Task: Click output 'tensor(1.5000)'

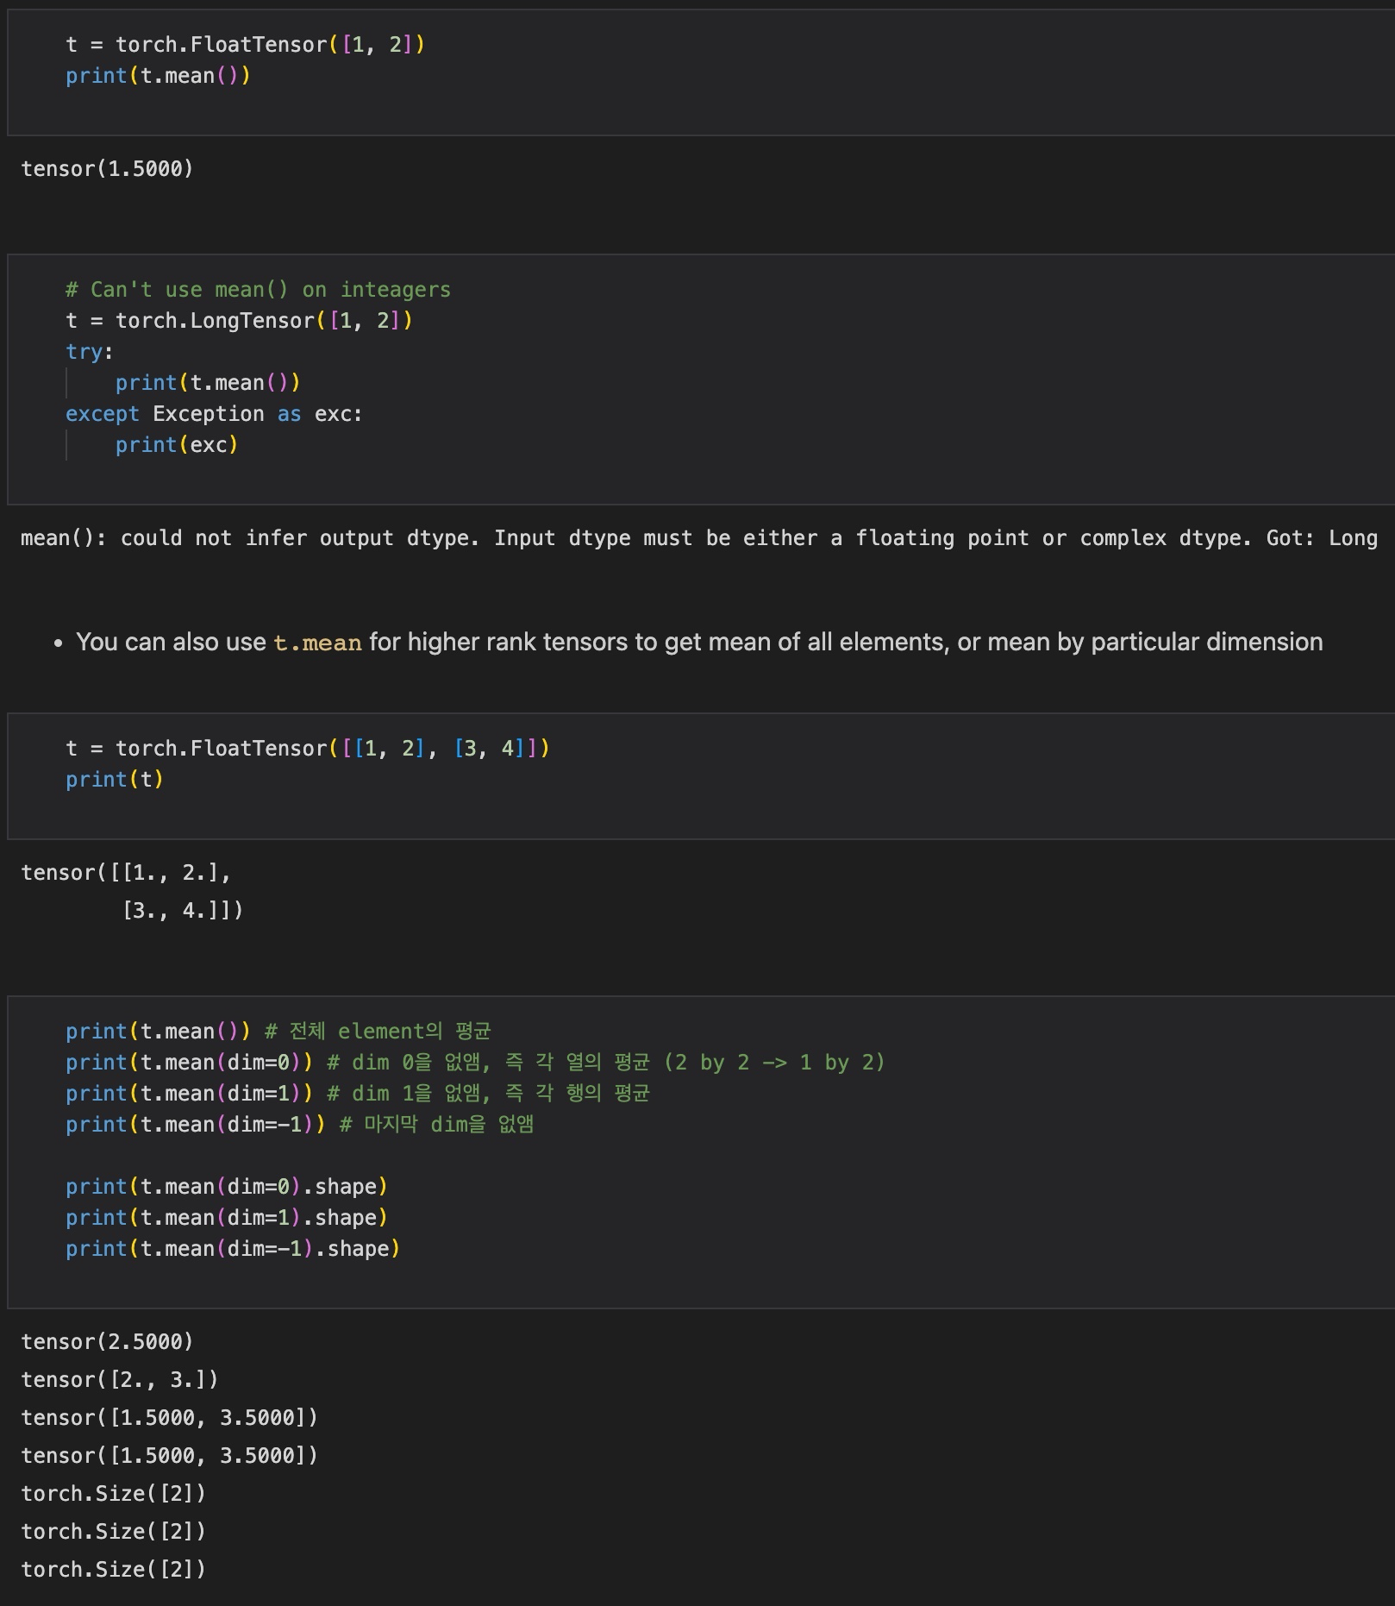Action: coord(107,169)
